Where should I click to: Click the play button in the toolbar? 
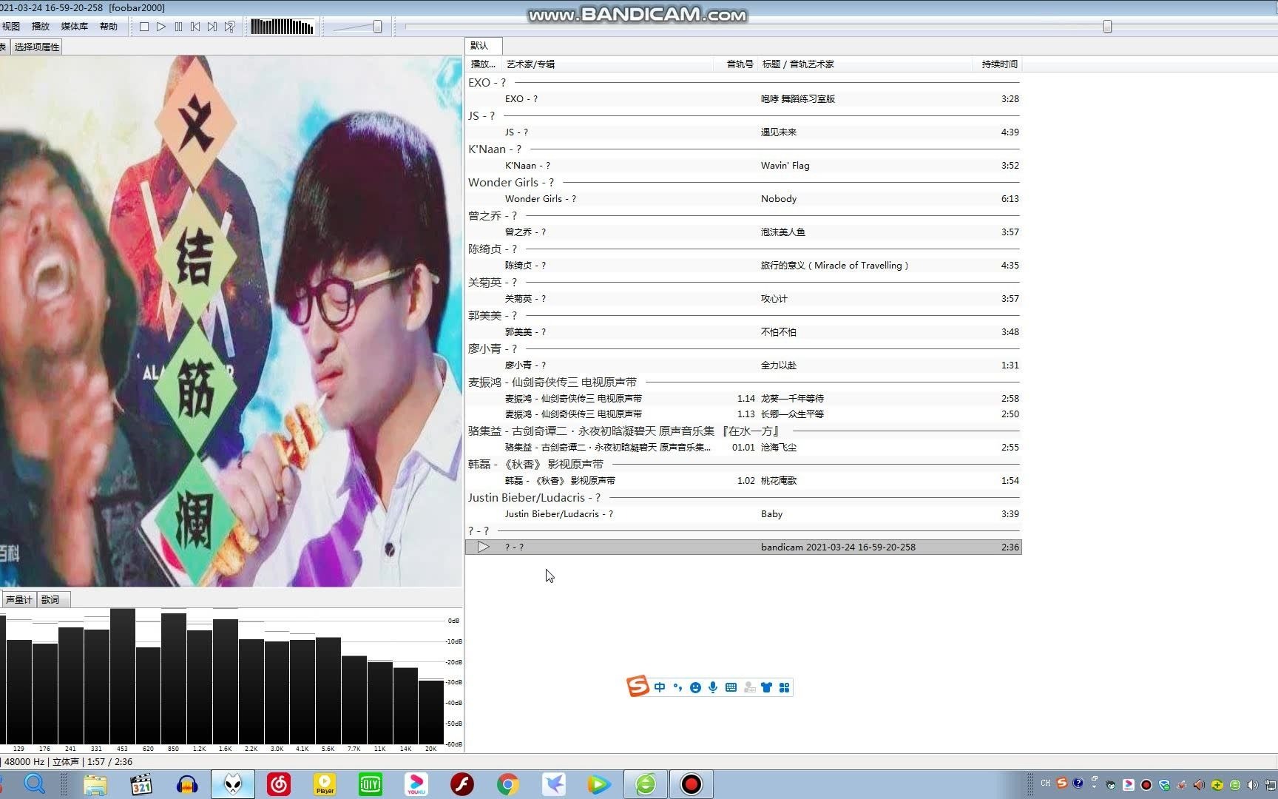(161, 27)
